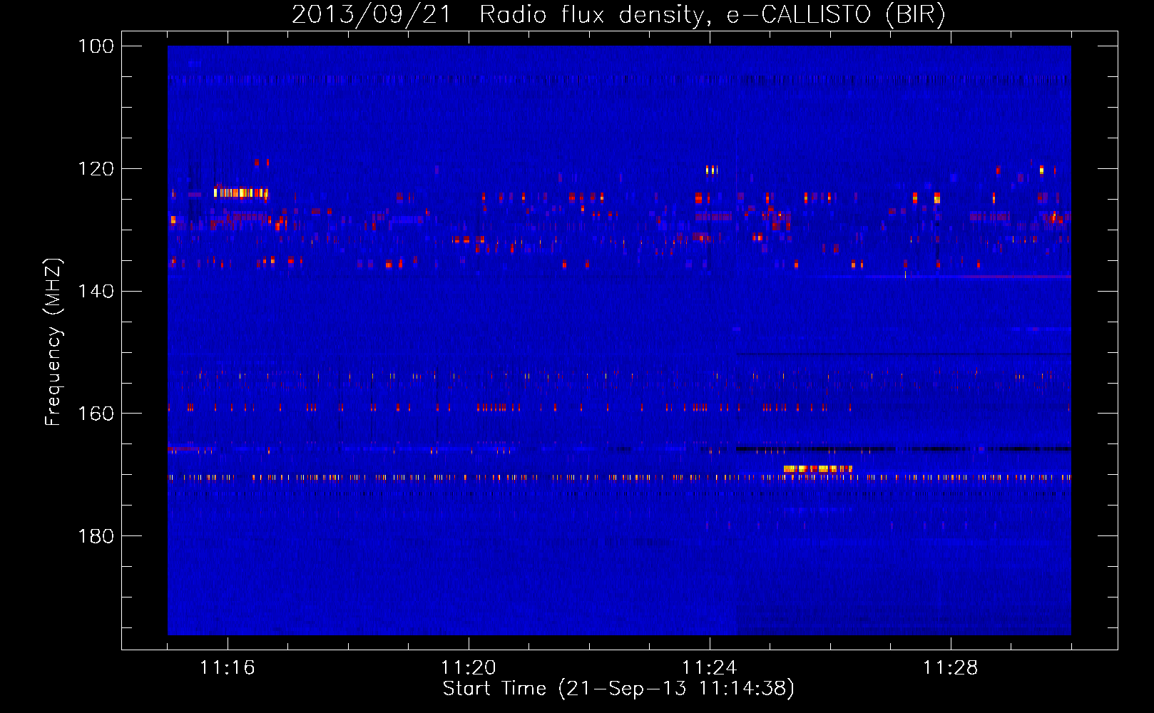Screen dimensions: 1154x713
Task: Click the 140 frequency tick label
Action: 96,292
